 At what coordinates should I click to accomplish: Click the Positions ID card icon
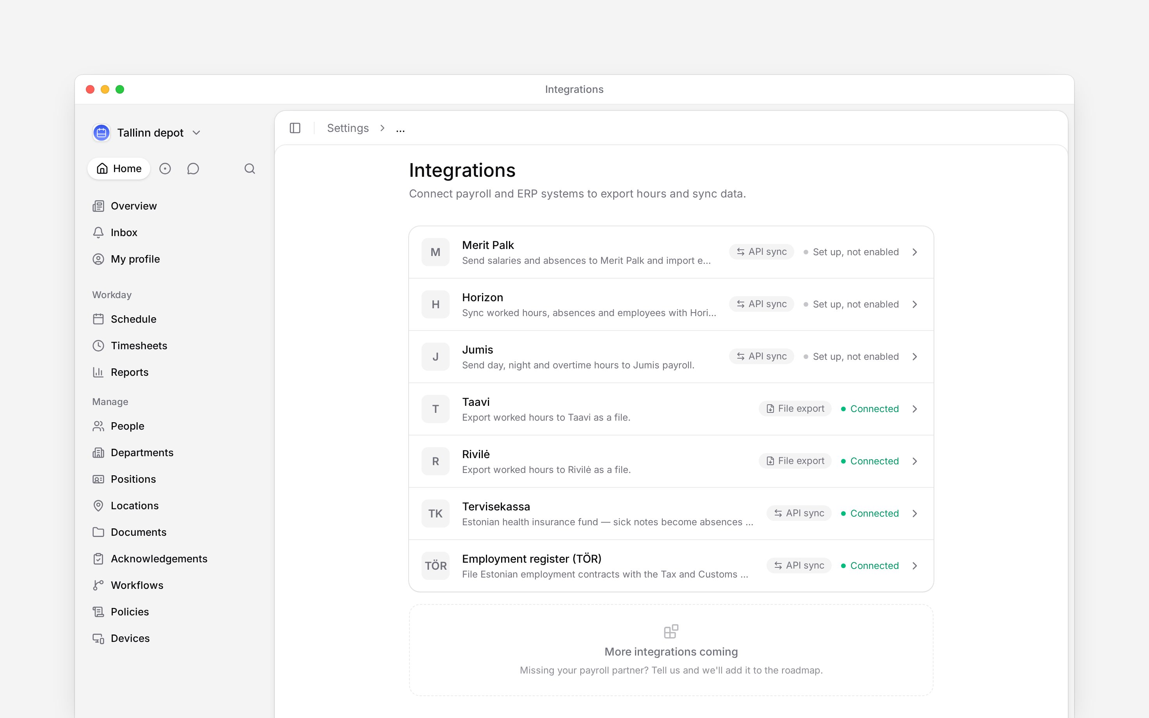(98, 479)
